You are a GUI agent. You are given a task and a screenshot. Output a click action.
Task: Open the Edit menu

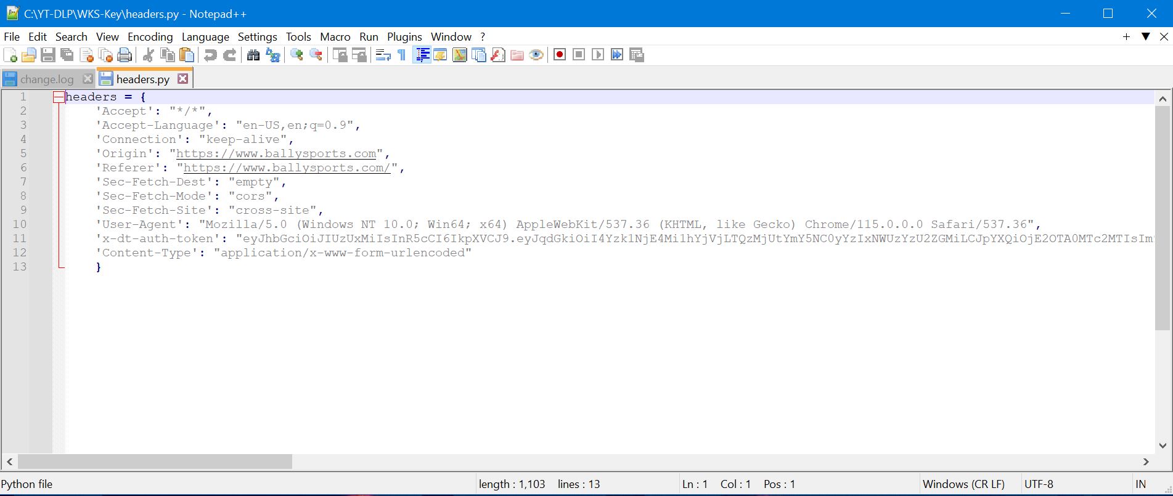[x=38, y=37]
